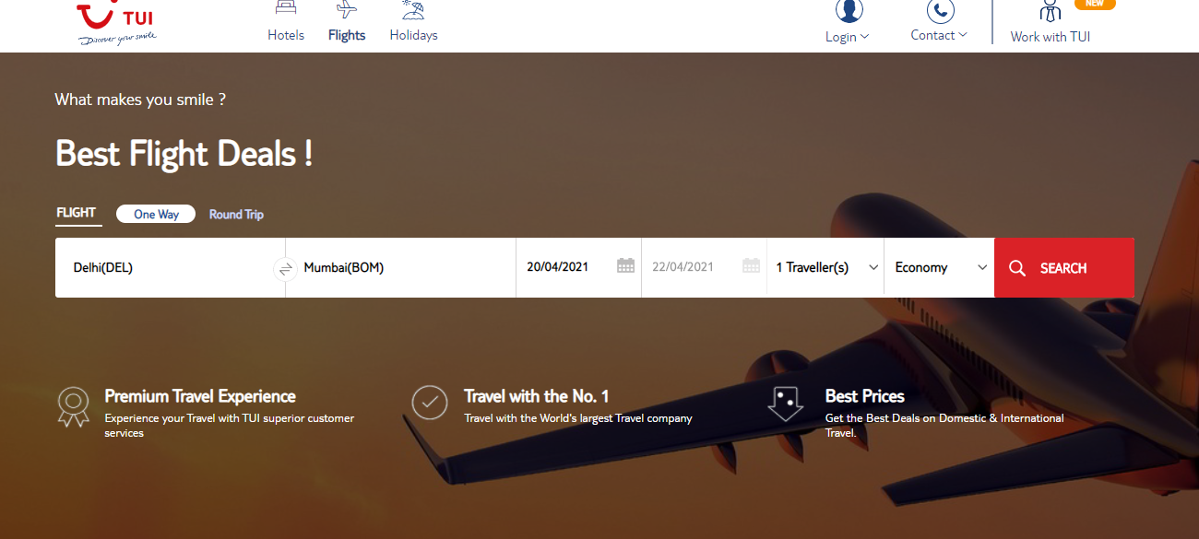Swap departure and arrival cities

click(286, 269)
